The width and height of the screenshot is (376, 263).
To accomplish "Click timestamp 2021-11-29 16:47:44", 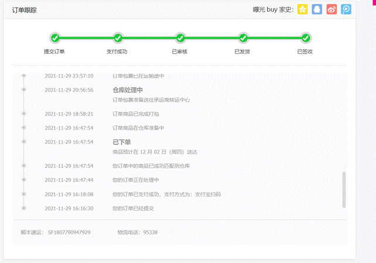I will pos(69,180).
